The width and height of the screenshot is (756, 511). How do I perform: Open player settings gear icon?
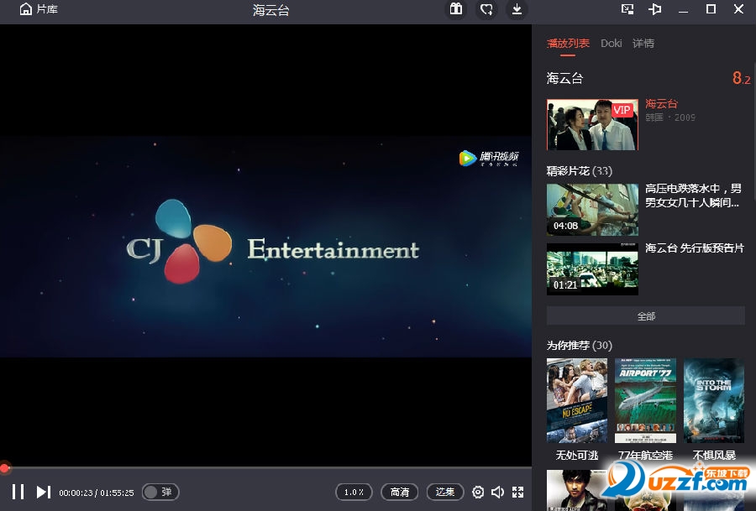(478, 492)
